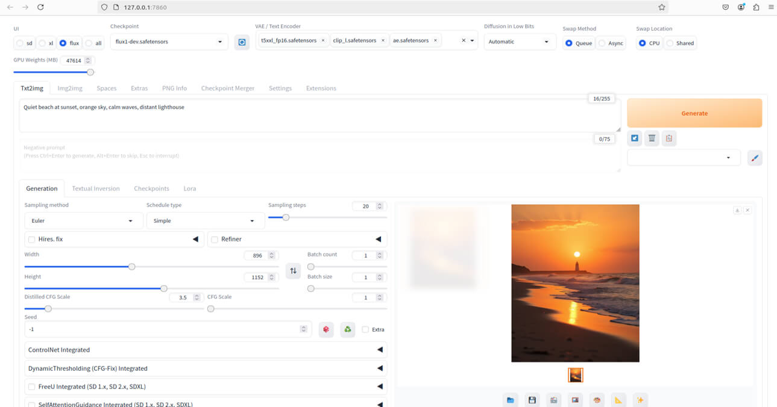Click the paintbrush edit styles icon
Screen dimensions: 777x407
point(755,158)
